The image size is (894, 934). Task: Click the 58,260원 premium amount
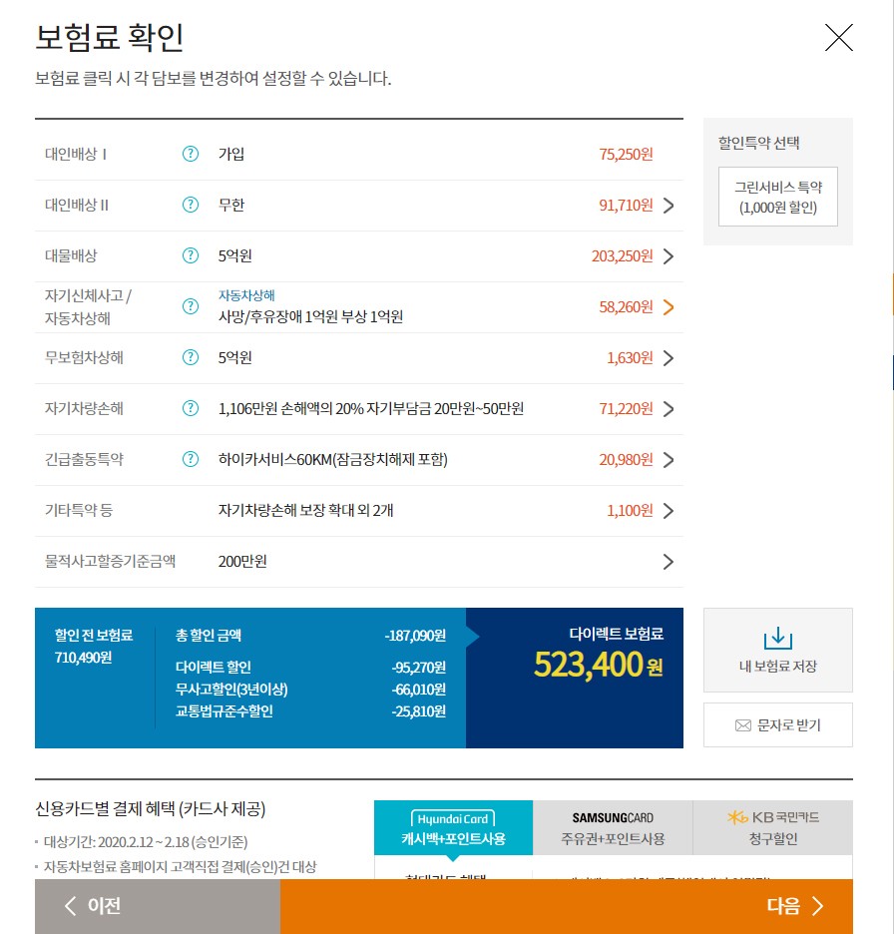pyautogui.click(x=626, y=307)
